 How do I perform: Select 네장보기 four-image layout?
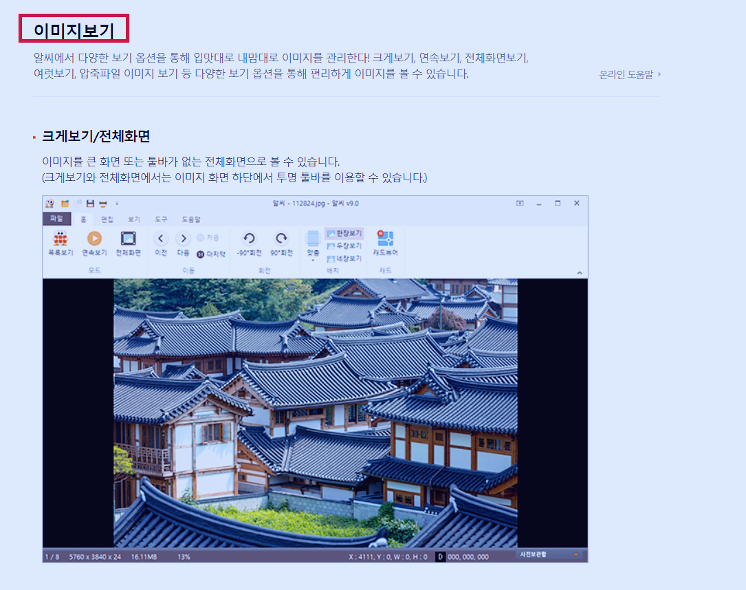pyautogui.click(x=344, y=259)
